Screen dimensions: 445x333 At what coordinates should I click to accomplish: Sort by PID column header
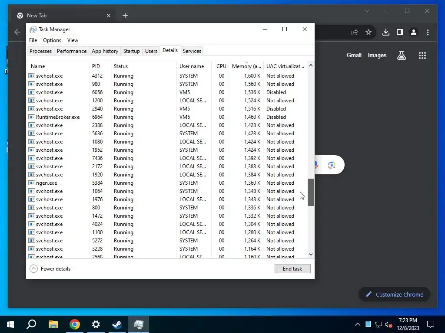100,66
